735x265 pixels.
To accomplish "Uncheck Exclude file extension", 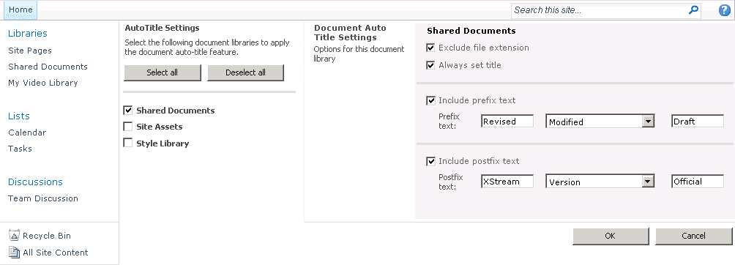I will point(430,48).
